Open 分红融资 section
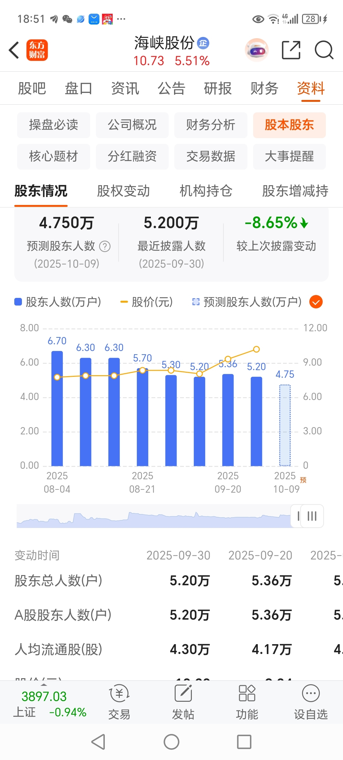Screen dimensions: 343x760 pos(132,157)
